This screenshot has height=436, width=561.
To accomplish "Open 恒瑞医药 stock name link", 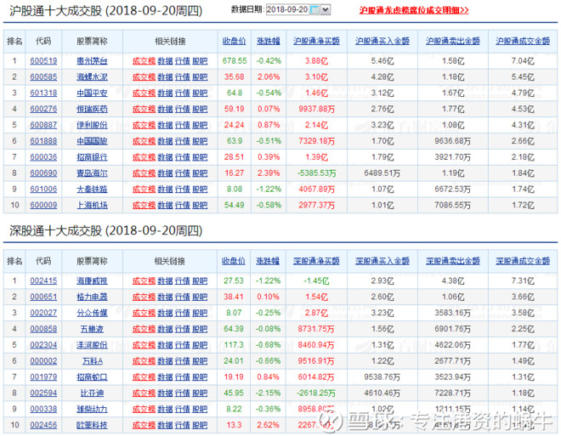I will [92, 109].
